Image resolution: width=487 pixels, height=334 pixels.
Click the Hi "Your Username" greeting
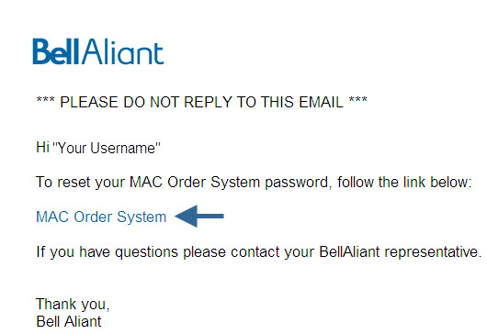pos(98,148)
